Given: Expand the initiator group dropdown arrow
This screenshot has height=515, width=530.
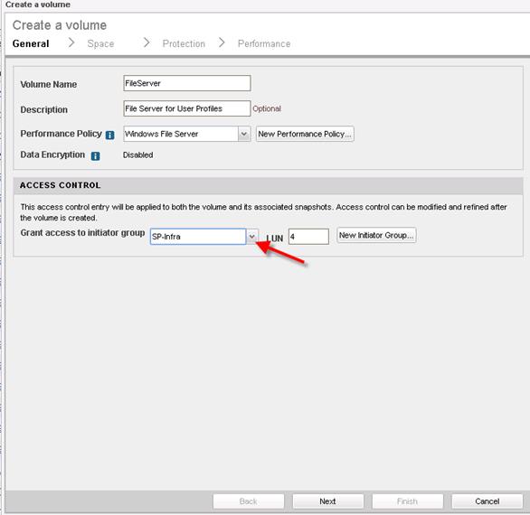Looking at the screenshot, I should 251,237.
